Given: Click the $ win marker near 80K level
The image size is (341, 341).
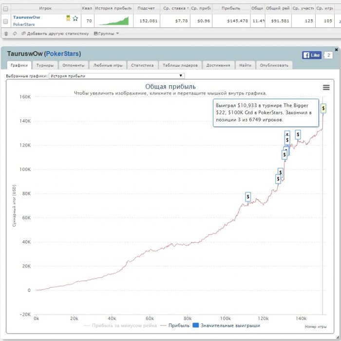Looking at the screenshot, I should coord(248,197).
